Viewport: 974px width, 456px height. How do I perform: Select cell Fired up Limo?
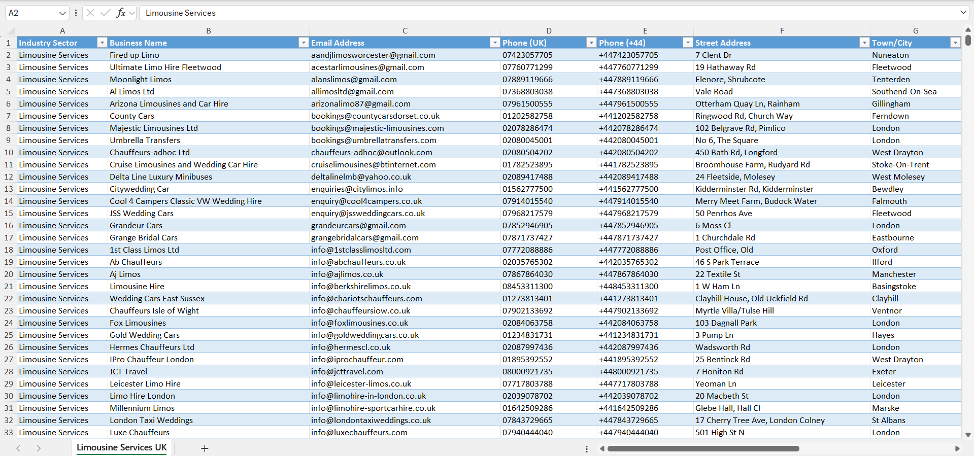tap(208, 55)
